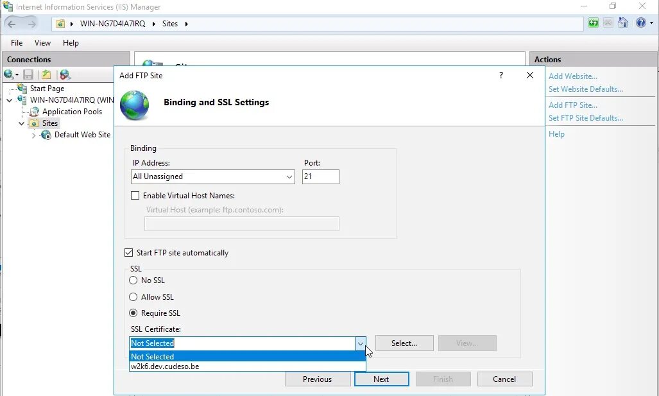Click Add FTP Site... action link
This screenshot has width=659, height=396.
click(x=572, y=105)
